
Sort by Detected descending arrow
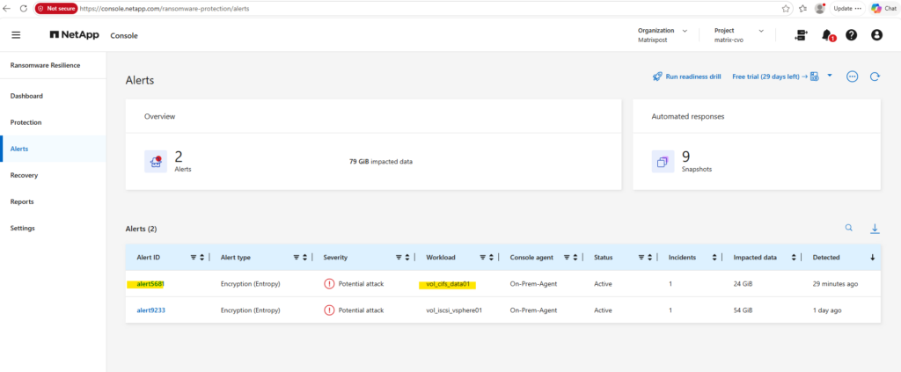click(x=872, y=258)
